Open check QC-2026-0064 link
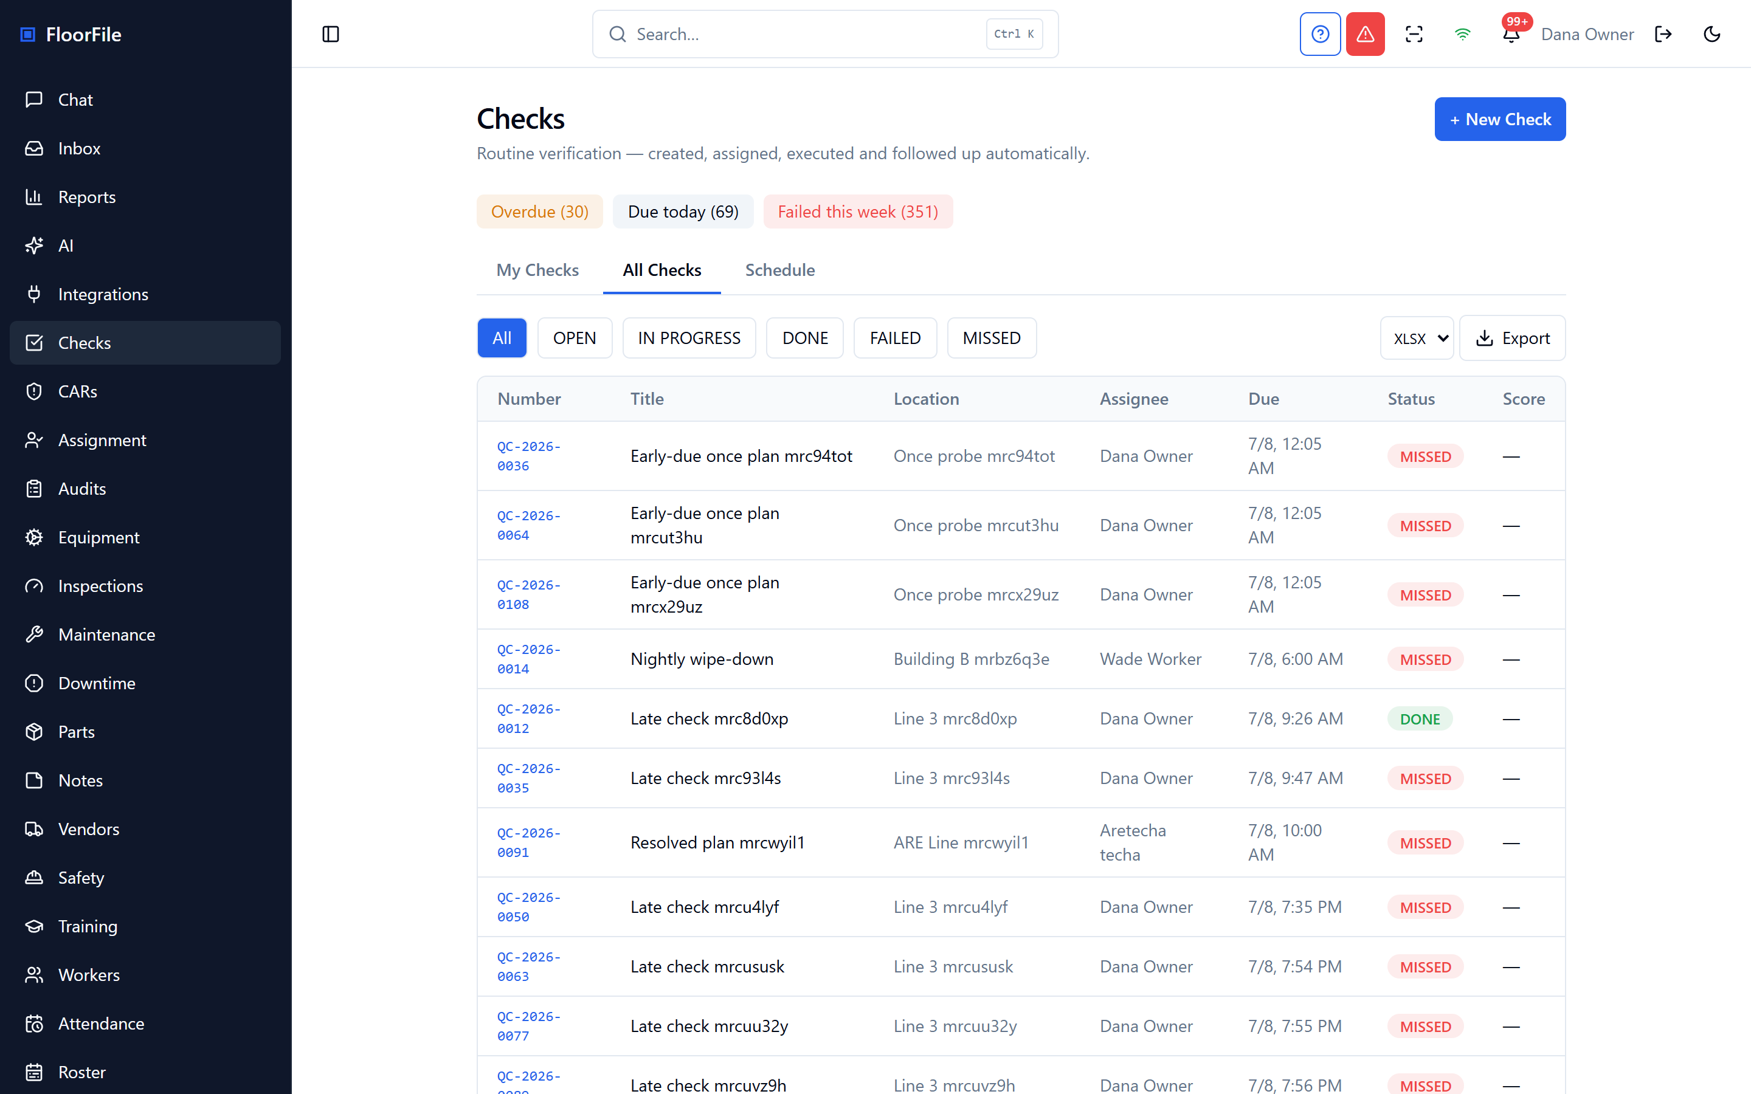The width and height of the screenshot is (1751, 1094). pos(529,525)
